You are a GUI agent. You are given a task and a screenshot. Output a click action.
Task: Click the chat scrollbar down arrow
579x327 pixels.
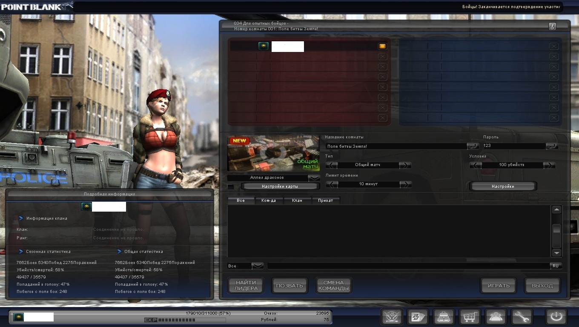coord(556,252)
